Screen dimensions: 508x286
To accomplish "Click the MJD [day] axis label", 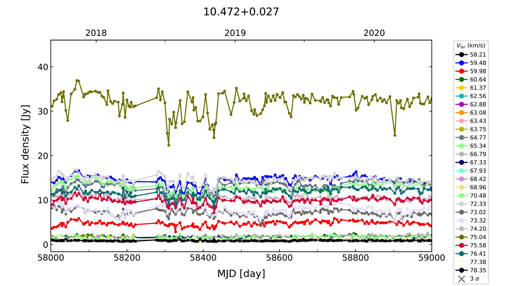I will pos(241,273).
